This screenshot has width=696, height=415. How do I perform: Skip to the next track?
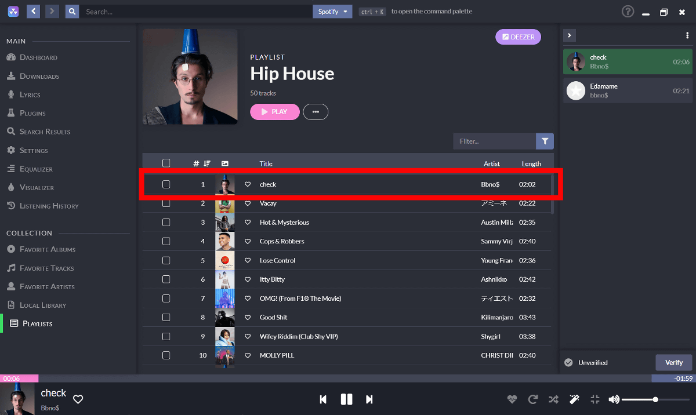click(369, 399)
